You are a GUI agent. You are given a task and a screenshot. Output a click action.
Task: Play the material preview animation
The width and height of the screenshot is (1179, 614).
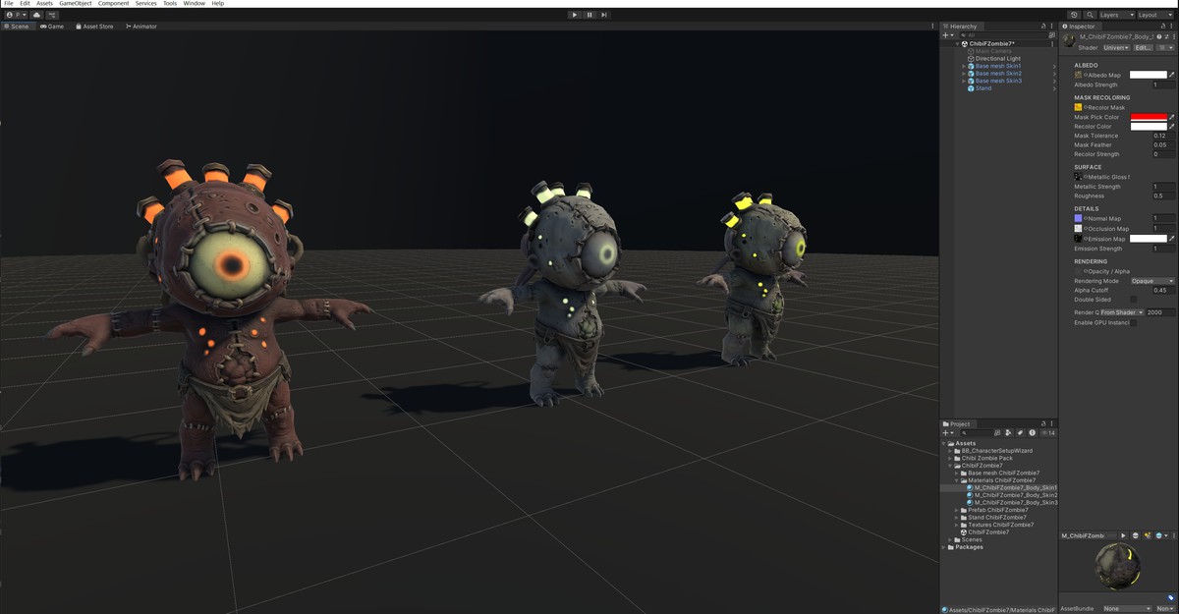[1124, 535]
